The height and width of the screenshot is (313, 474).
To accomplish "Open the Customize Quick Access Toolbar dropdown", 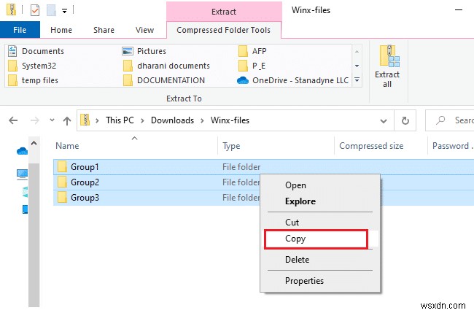I will (x=65, y=12).
